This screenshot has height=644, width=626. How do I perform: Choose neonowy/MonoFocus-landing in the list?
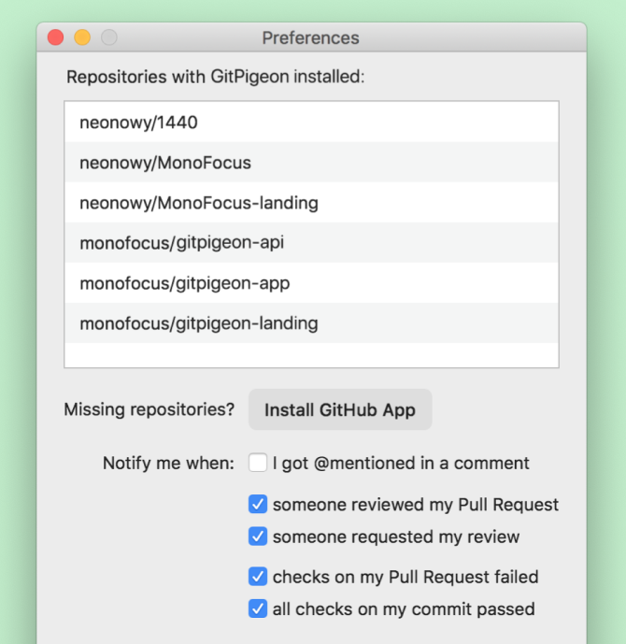pyautogui.click(x=311, y=203)
